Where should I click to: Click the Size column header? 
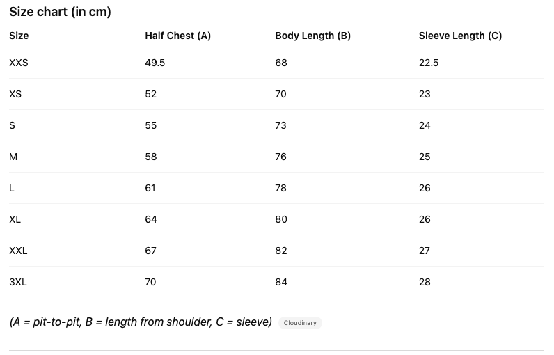click(x=19, y=35)
